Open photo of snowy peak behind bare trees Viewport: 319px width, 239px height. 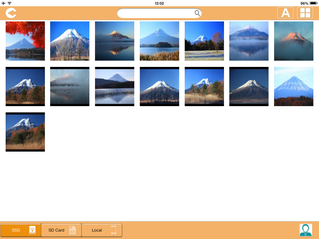click(70, 41)
